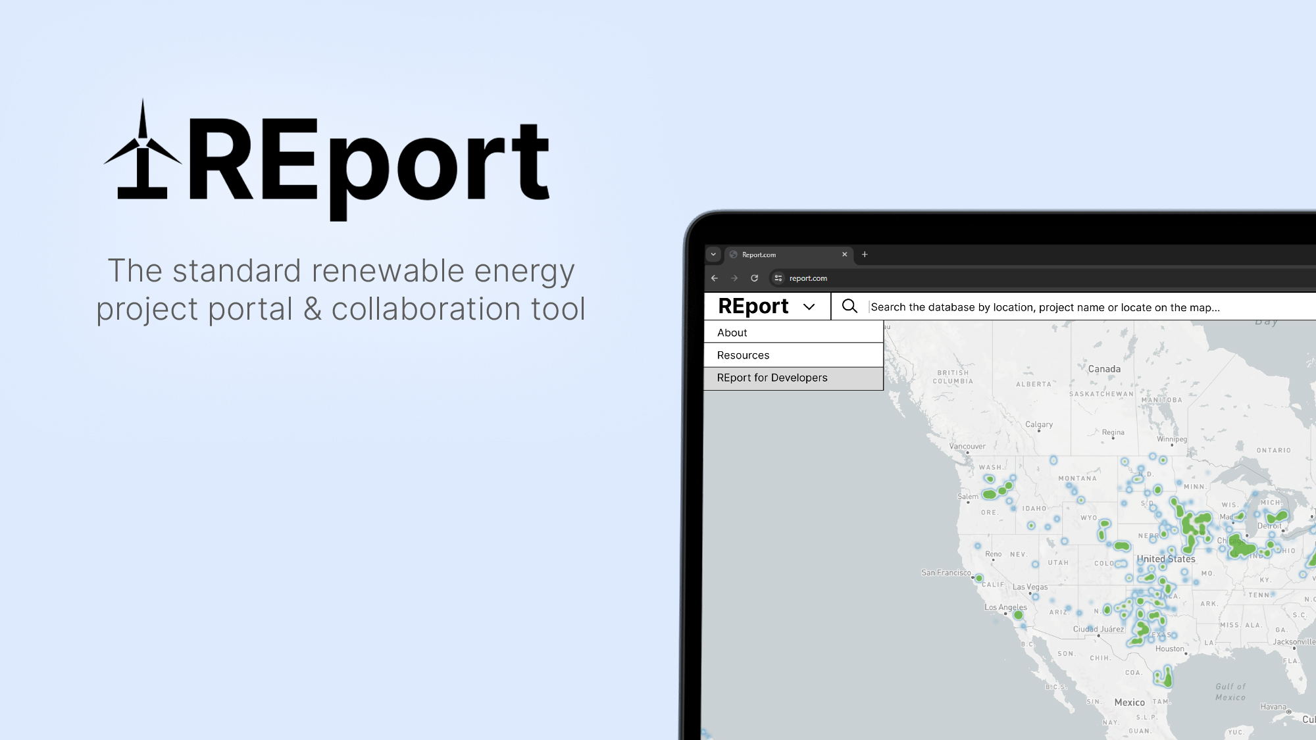Open a new browser tab with plus
Screen dimensions: 1316x740
tap(865, 255)
